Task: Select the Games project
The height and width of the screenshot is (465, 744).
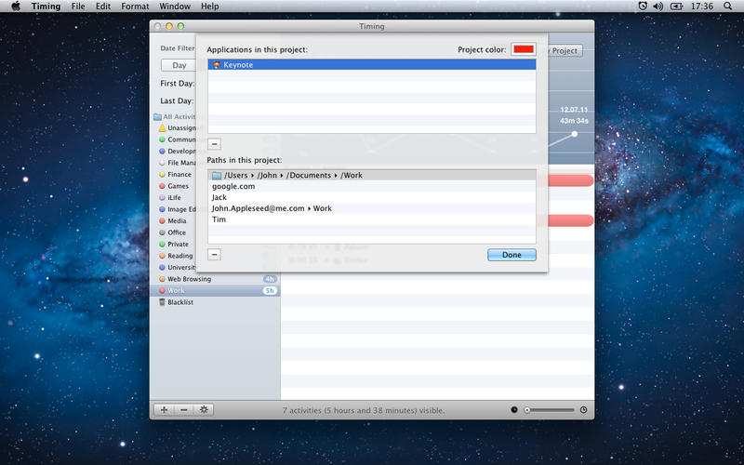Action: point(174,186)
